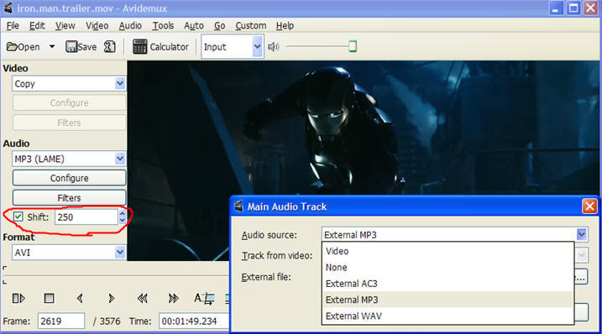Open the Audio codec MP3 (LAME) dropdown
Viewport: 602px width, 334px height.
pyautogui.click(x=69, y=159)
